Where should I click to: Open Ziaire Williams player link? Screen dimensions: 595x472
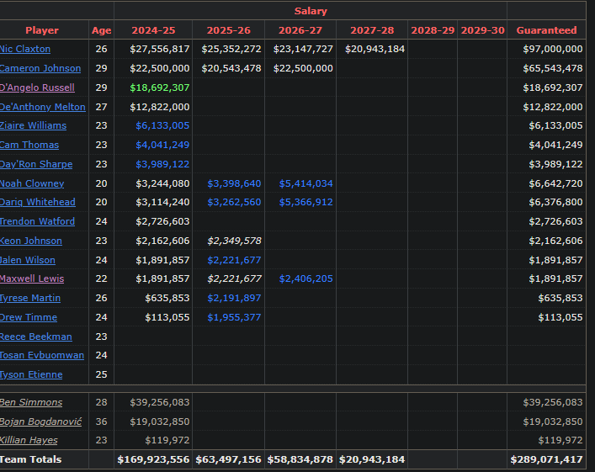coord(33,125)
